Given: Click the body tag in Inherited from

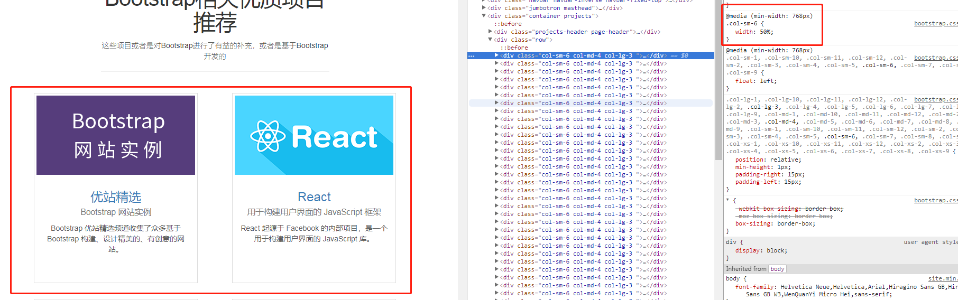Looking at the screenshot, I should pyautogui.click(x=777, y=269).
